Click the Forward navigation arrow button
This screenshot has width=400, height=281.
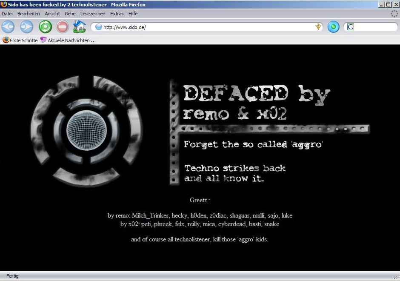[x=26, y=27]
